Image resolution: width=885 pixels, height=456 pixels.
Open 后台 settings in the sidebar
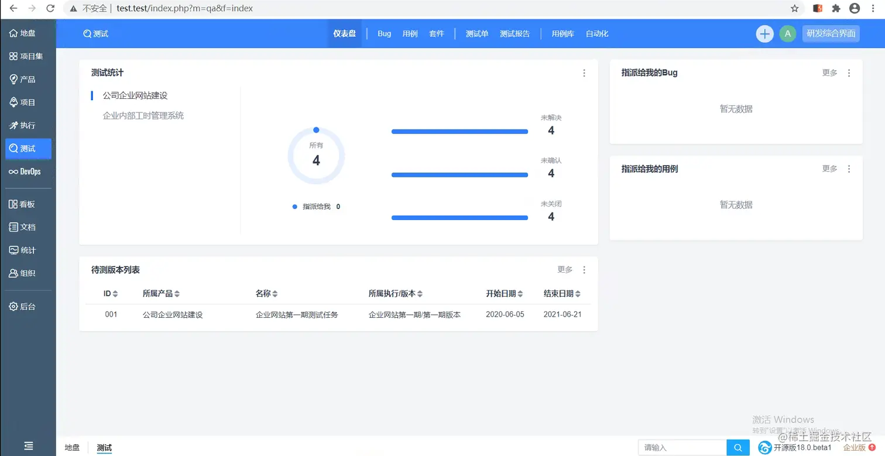tap(28, 306)
